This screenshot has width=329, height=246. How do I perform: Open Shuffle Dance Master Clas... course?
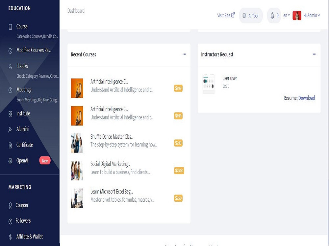(x=112, y=137)
